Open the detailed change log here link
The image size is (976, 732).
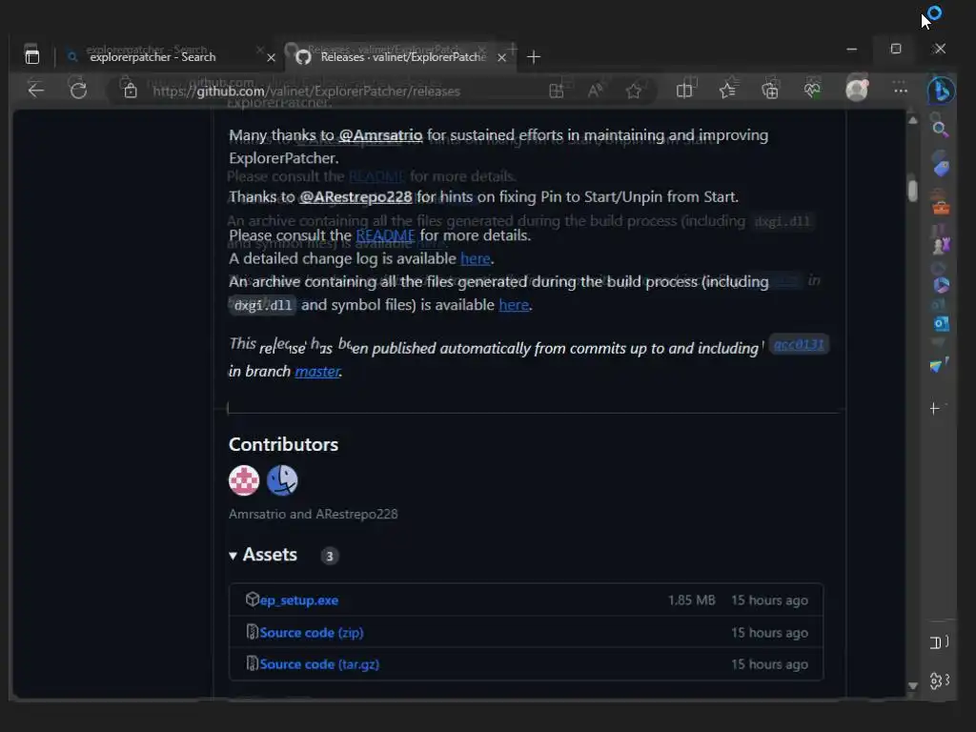pyautogui.click(x=475, y=258)
